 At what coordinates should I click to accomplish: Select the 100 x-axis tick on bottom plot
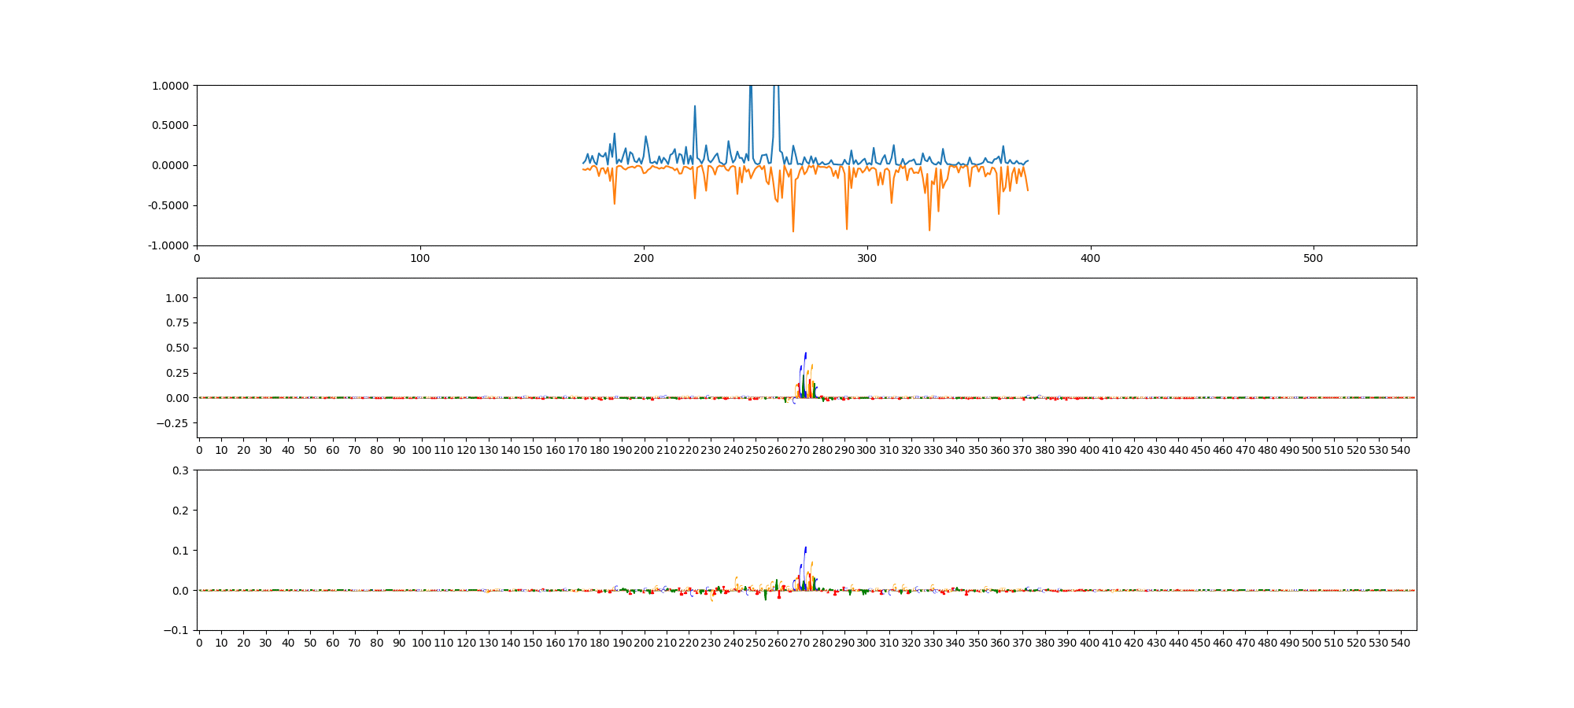coord(422,643)
